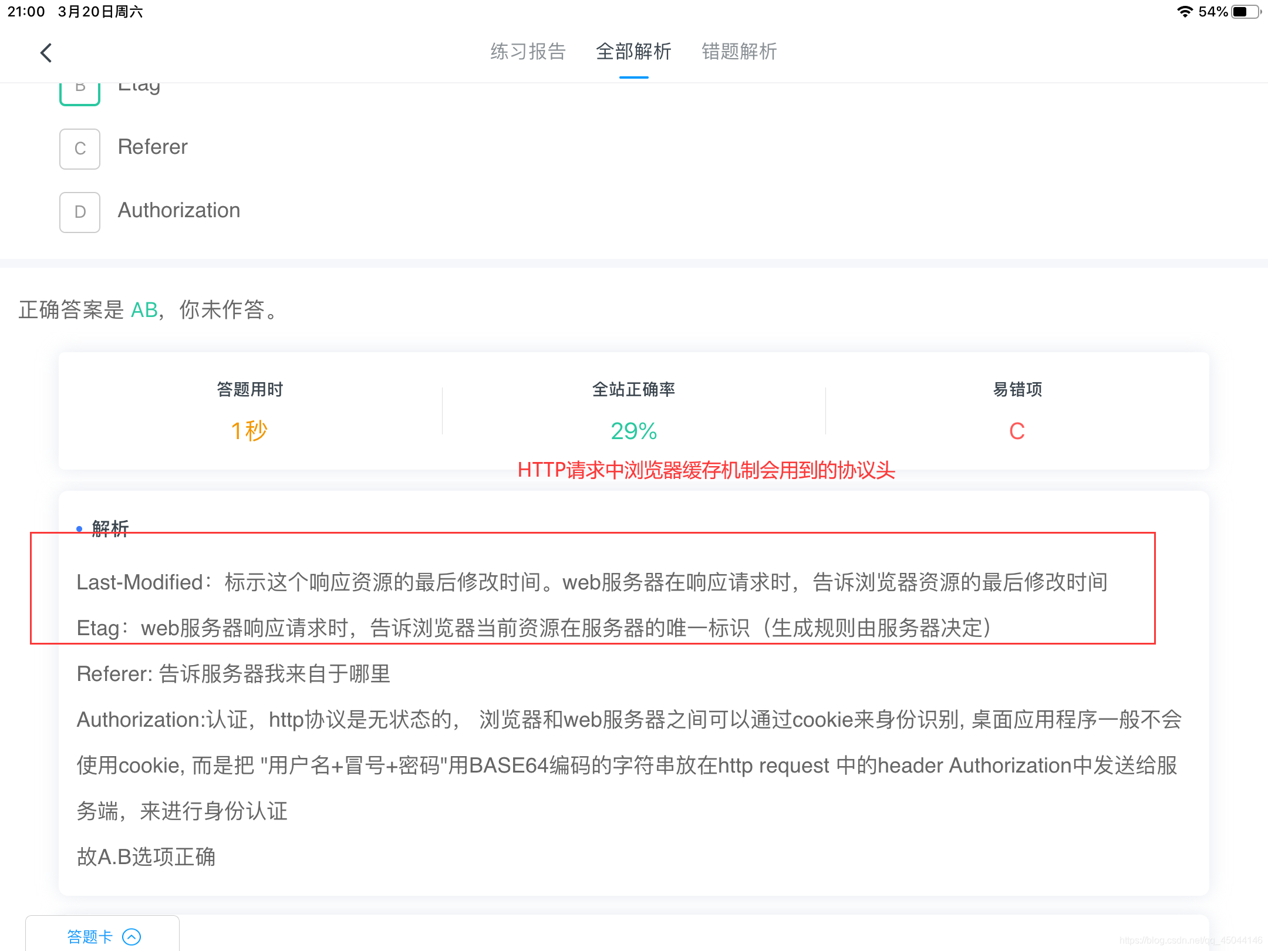The width and height of the screenshot is (1268, 951).
Task: Select option D checkbox
Action: click(80, 213)
